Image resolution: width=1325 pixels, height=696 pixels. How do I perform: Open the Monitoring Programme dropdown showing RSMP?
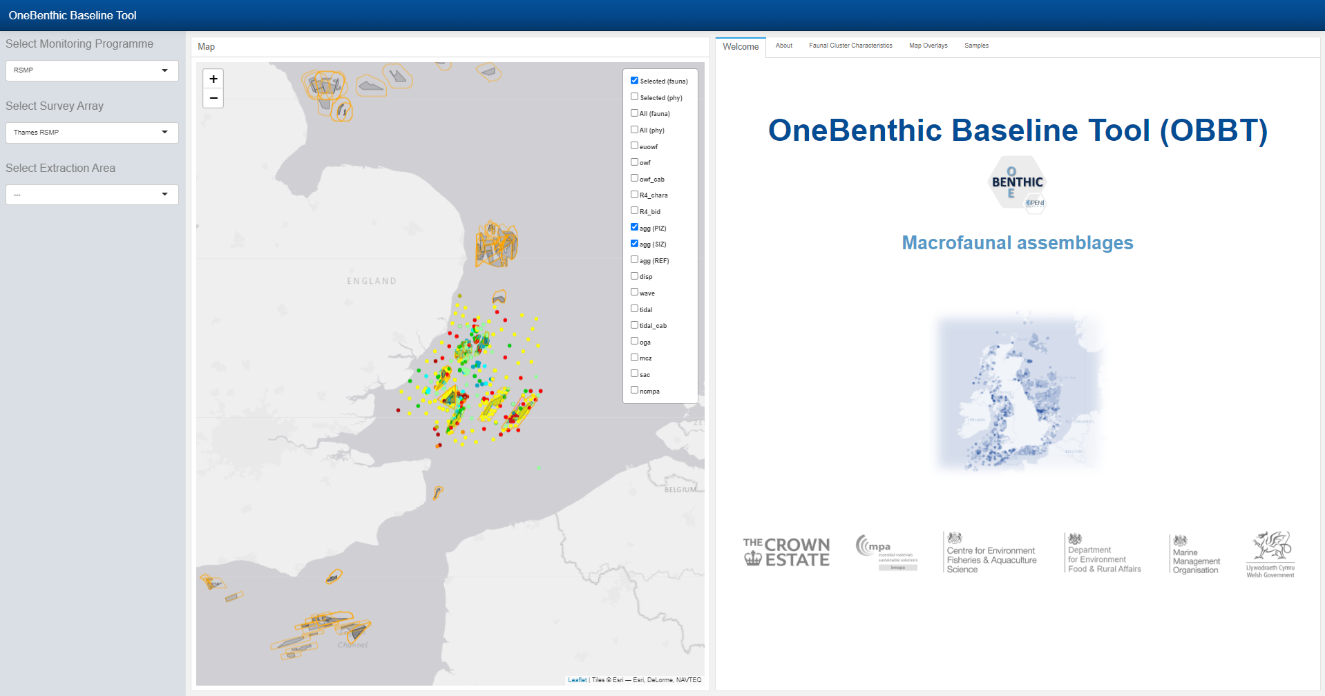tap(92, 70)
